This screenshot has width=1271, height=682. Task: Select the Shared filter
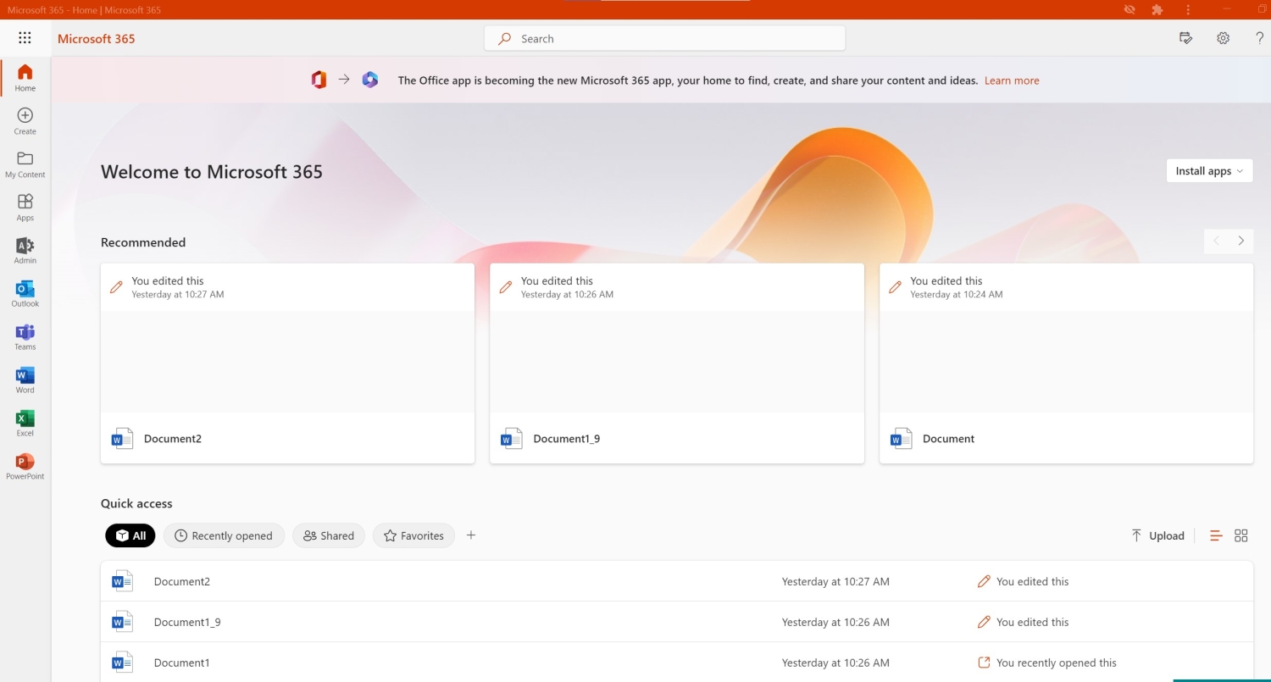(x=329, y=535)
